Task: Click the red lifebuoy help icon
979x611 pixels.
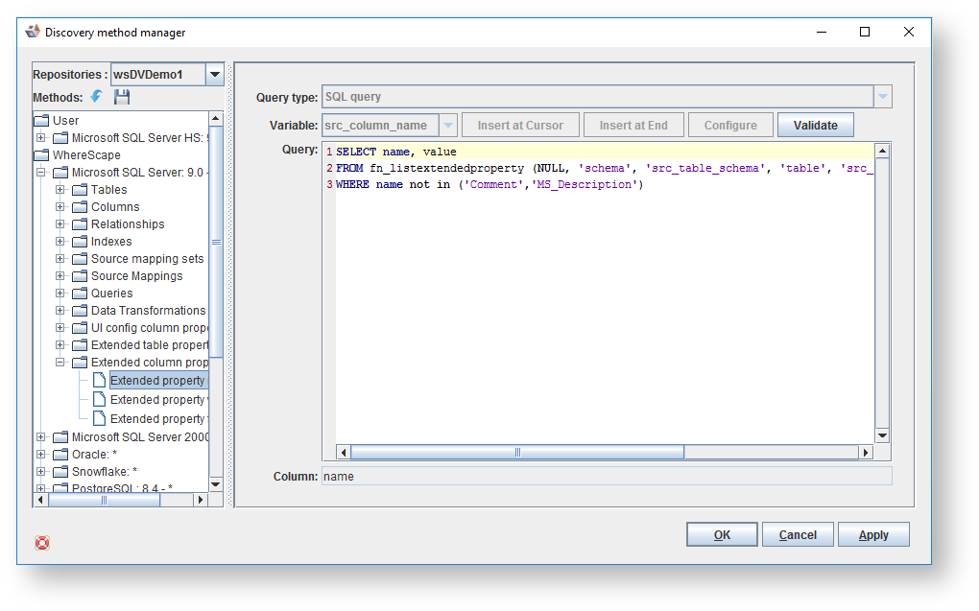Action: point(42,543)
